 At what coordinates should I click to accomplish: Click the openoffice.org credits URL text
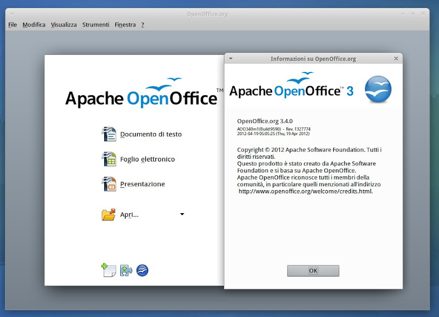tap(306, 191)
